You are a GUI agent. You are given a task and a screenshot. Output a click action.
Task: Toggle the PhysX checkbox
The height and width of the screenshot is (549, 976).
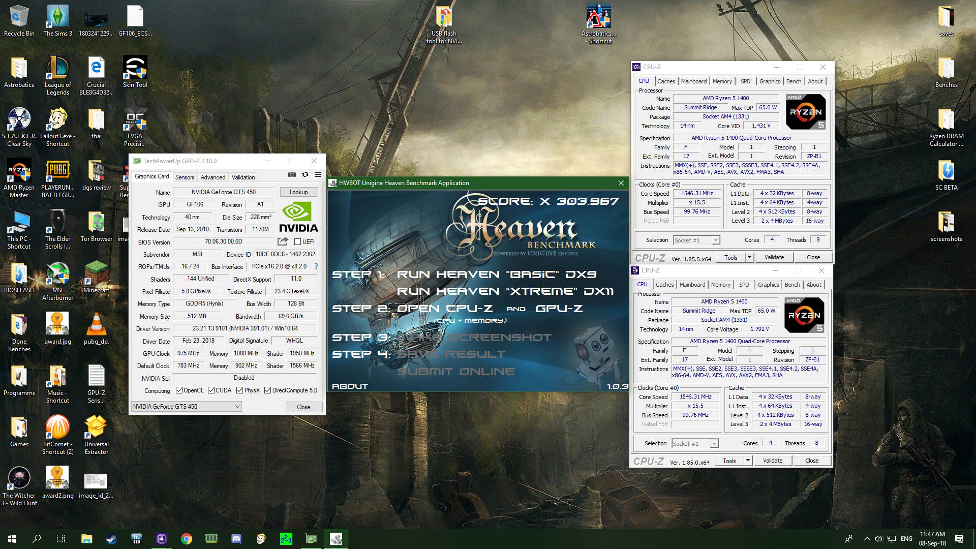click(x=239, y=390)
